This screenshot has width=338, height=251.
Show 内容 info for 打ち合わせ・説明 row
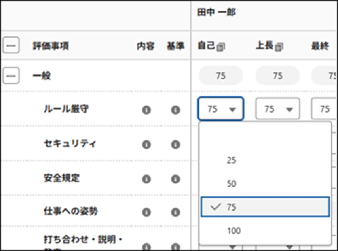click(146, 247)
